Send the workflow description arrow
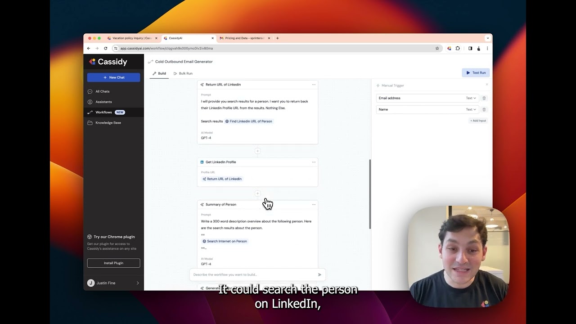The image size is (576, 324). click(x=319, y=274)
